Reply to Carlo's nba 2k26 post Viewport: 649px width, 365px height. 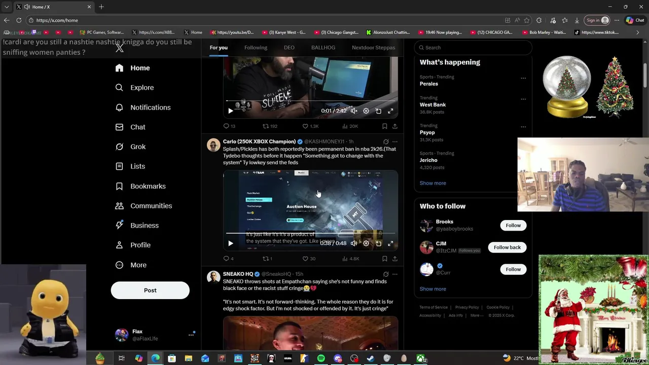226,259
